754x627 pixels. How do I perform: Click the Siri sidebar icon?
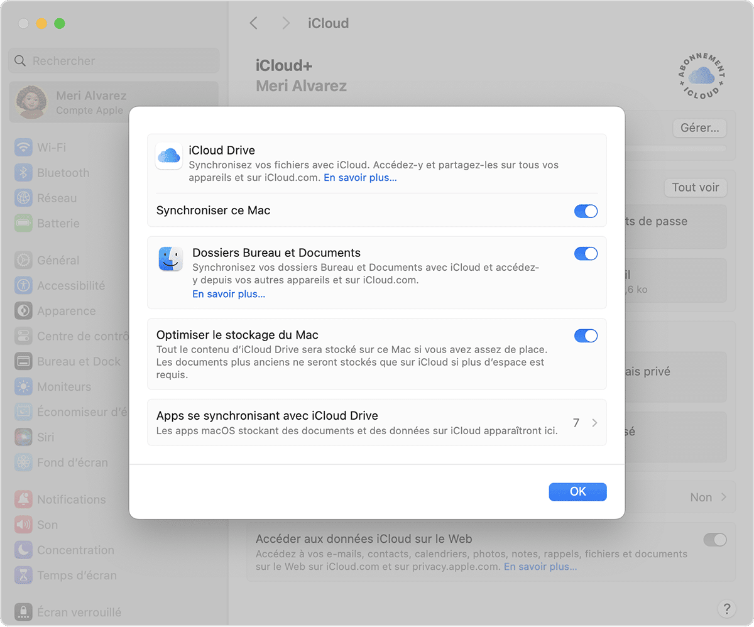point(24,437)
